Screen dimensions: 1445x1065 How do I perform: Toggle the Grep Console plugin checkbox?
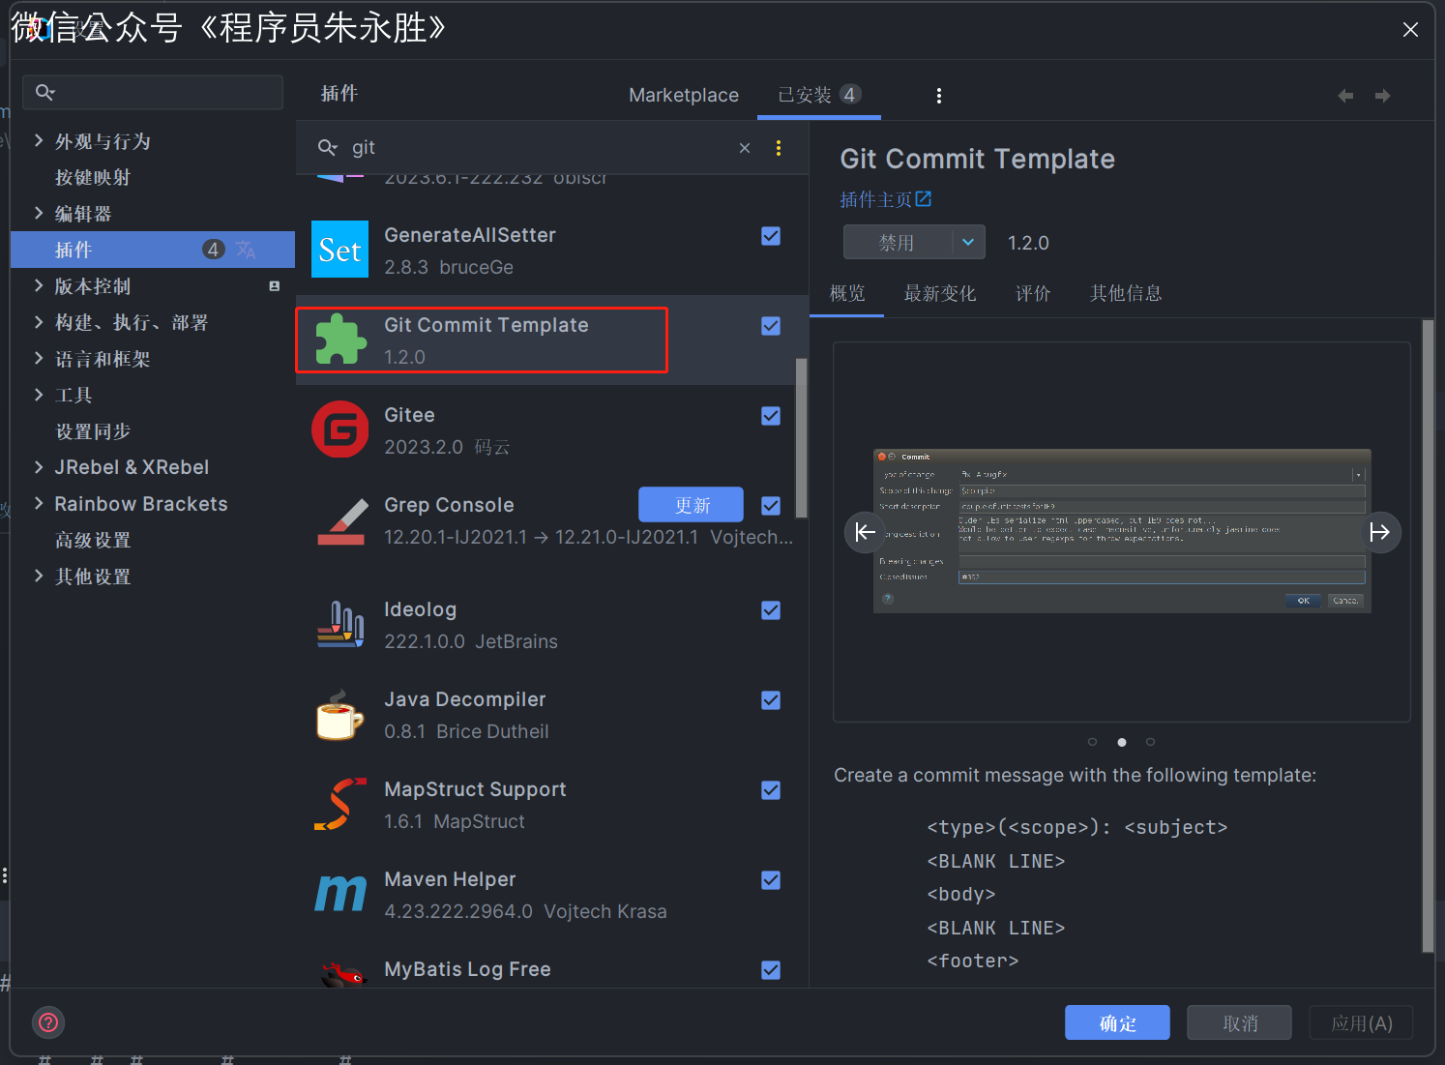(x=771, y=506)
